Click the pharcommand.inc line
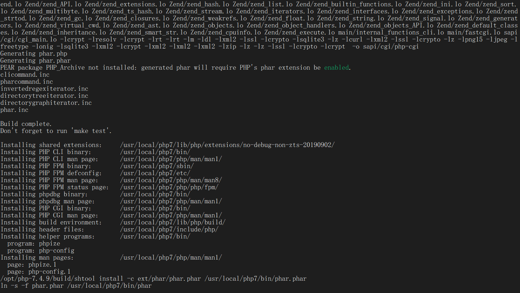The height and width of the screenshot is (293, 520). pyautogui.click(x=27, y=82)
